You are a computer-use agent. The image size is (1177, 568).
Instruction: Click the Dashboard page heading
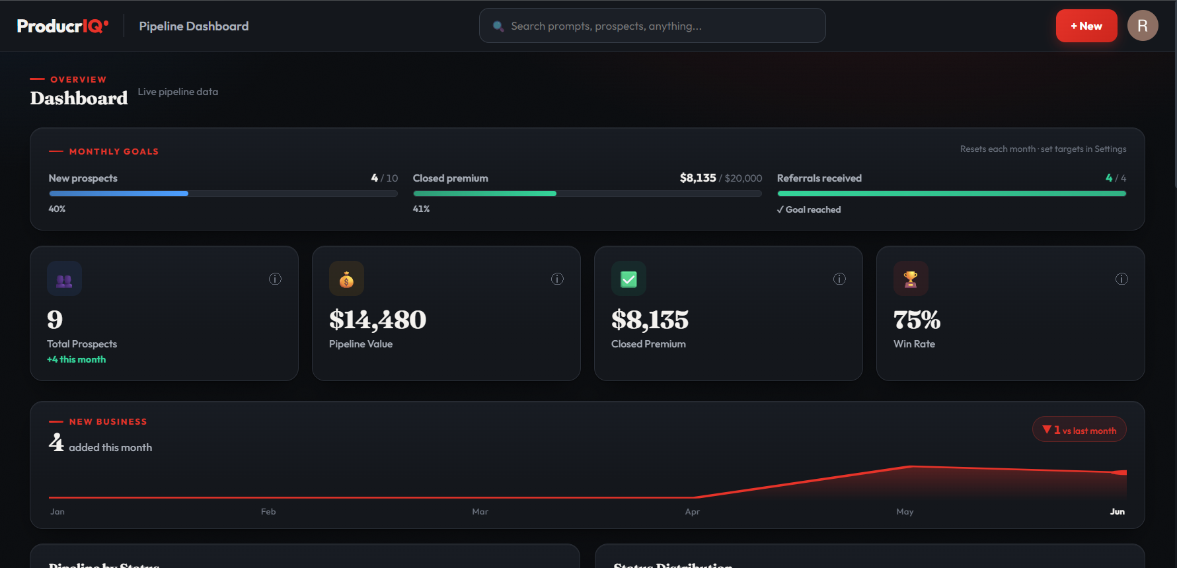[79, 98]
